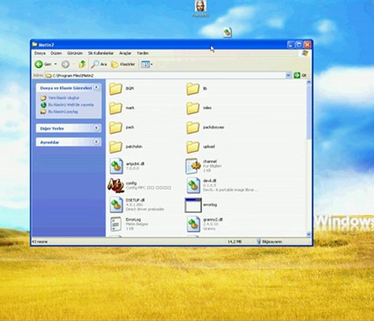Click Yeni klasör oluştur link
Viewport: 374px width, 321px height.
click(64, 98)
